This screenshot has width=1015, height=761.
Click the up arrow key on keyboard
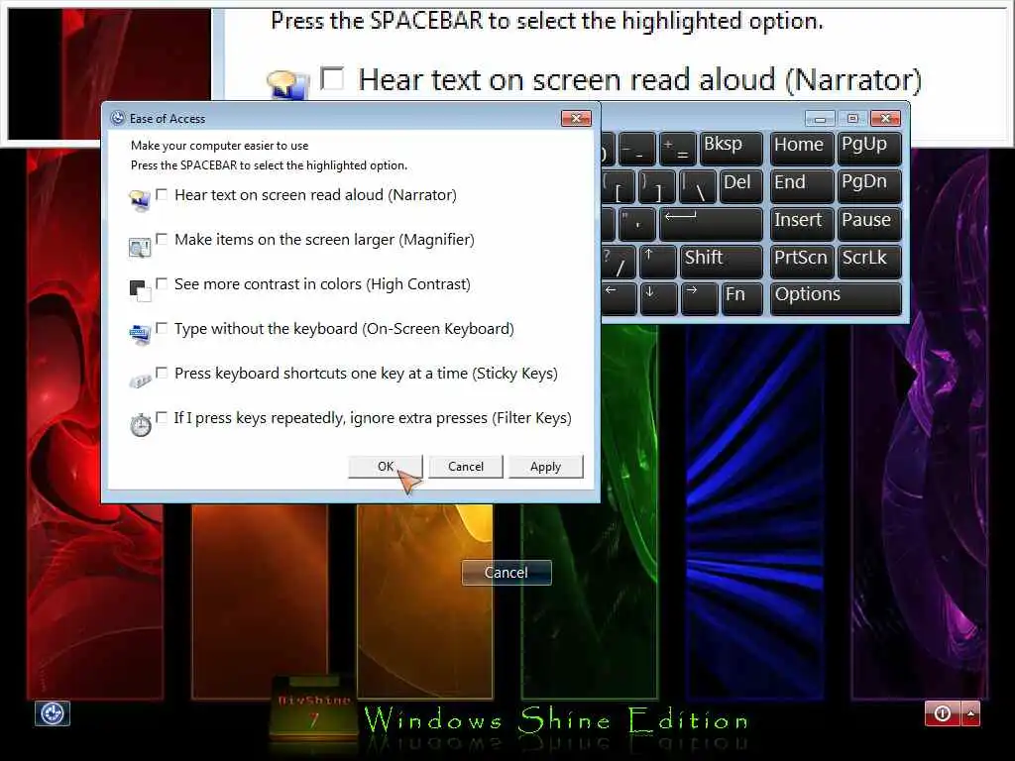[658, 262]
